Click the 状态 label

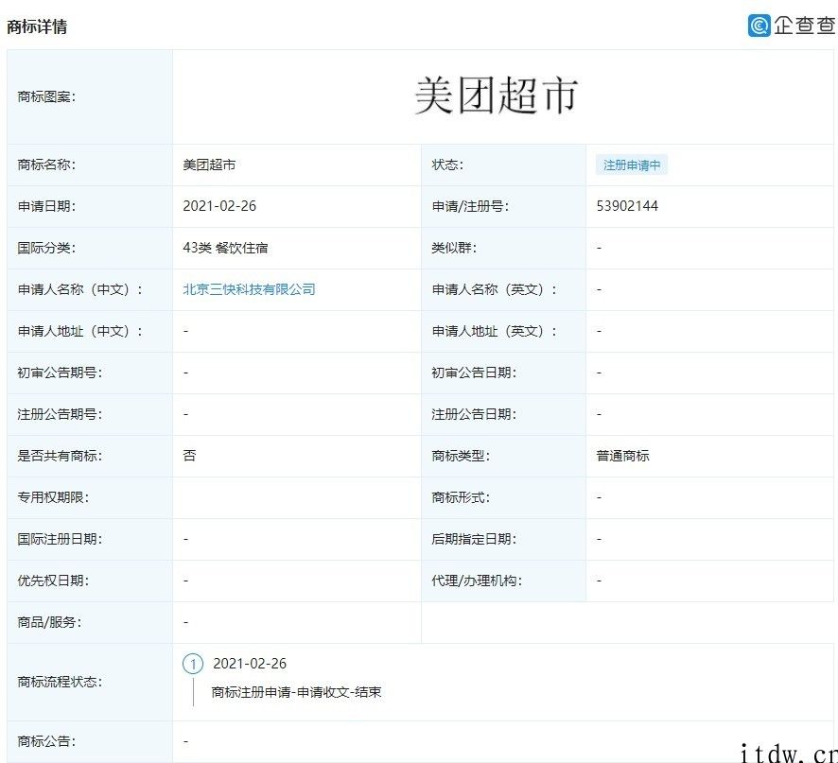(x=447, y=165)
